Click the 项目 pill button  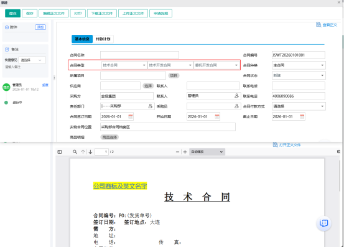(174, 76)
